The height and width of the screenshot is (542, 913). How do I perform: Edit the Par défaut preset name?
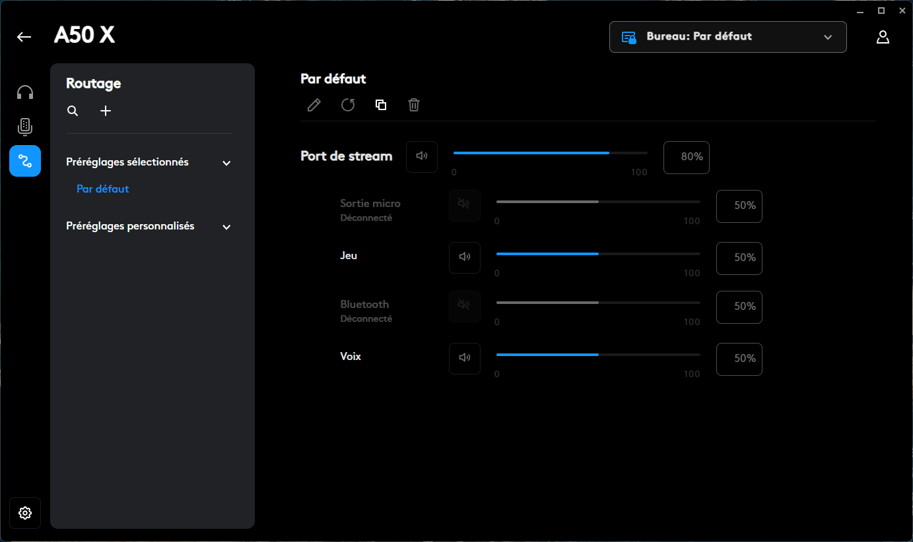[314, 105]
